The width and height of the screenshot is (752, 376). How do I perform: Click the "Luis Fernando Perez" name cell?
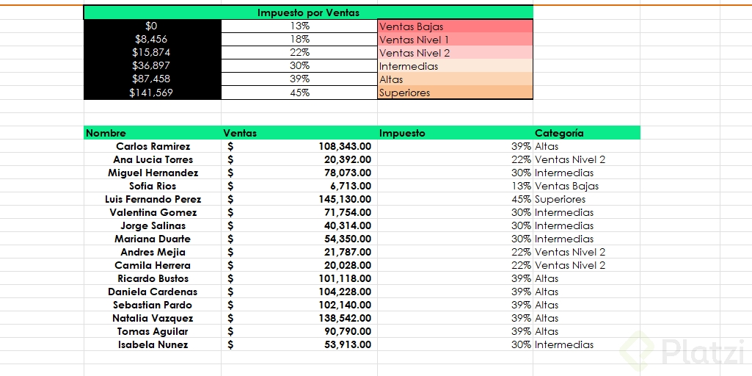pyautogui.click(x=153, y=199)
